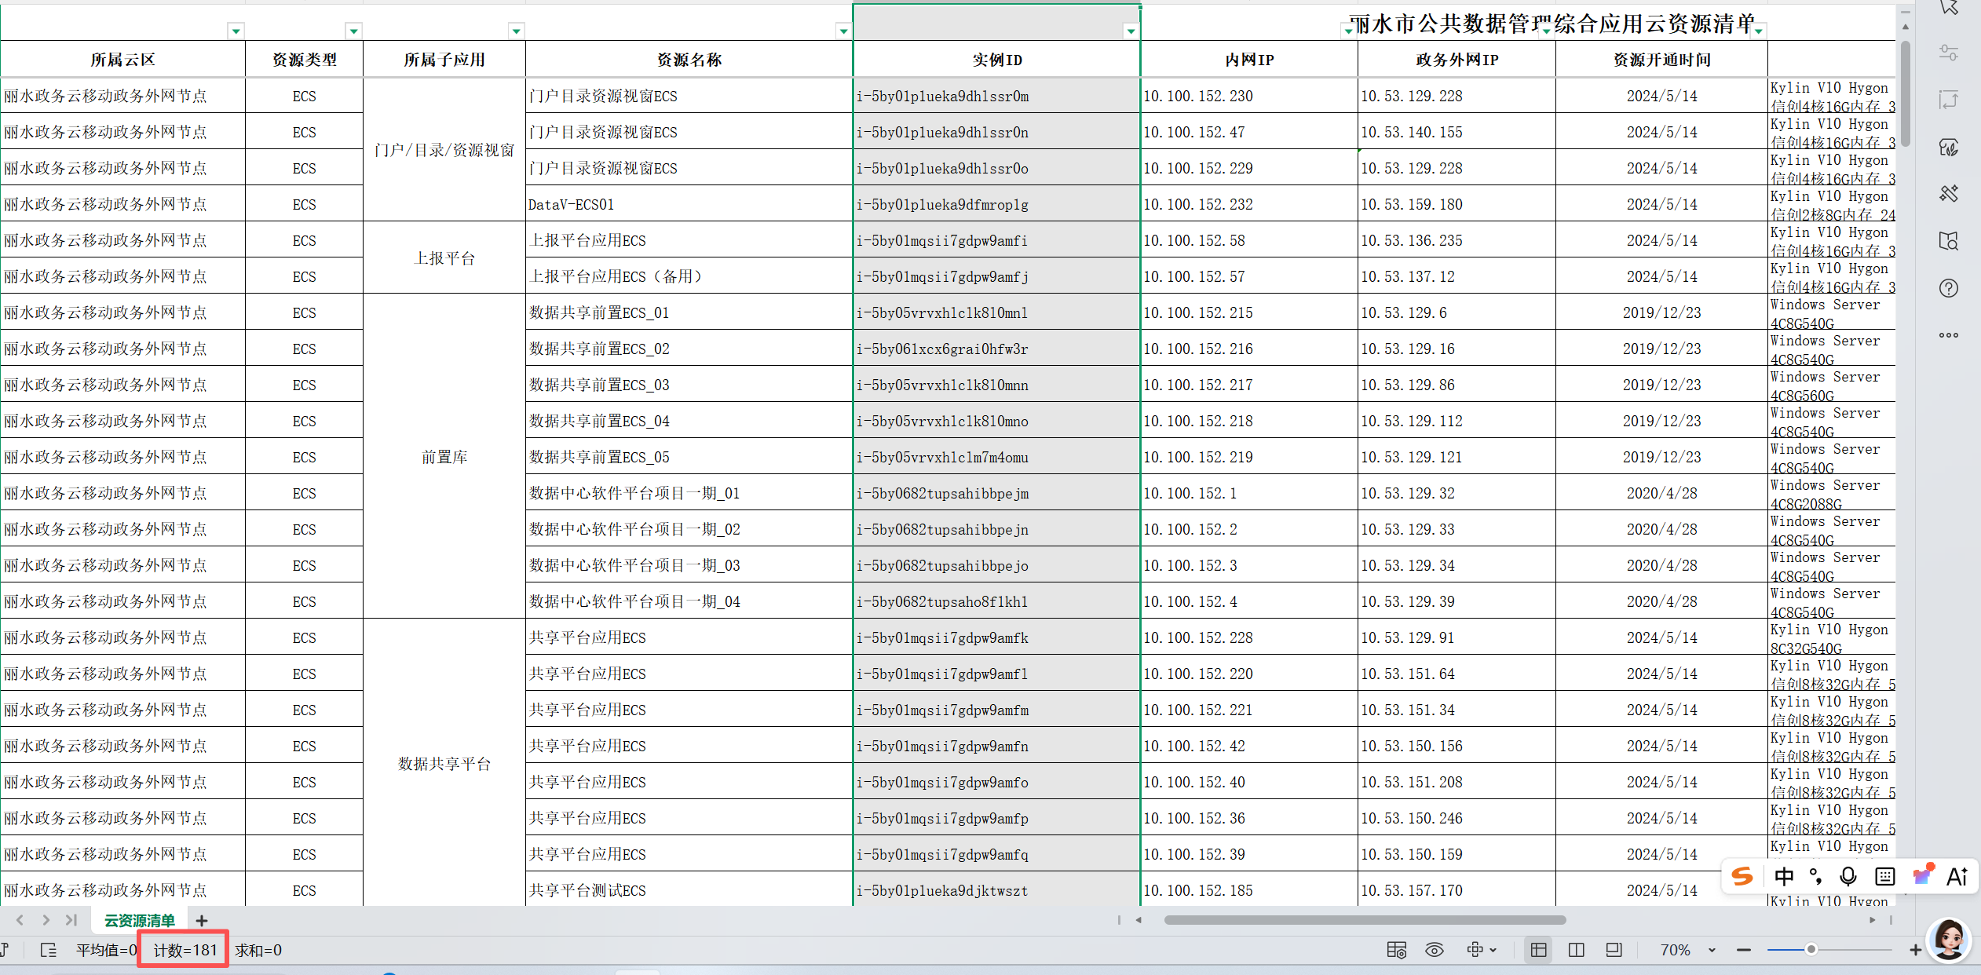The image size is (1981, 975).
Task: Open the magic wand beautify tool in sidebar
Action: [x=1948, y=193]
